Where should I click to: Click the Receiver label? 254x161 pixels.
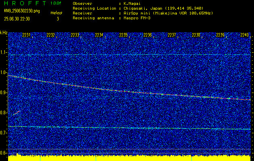(x=82, y=13)
